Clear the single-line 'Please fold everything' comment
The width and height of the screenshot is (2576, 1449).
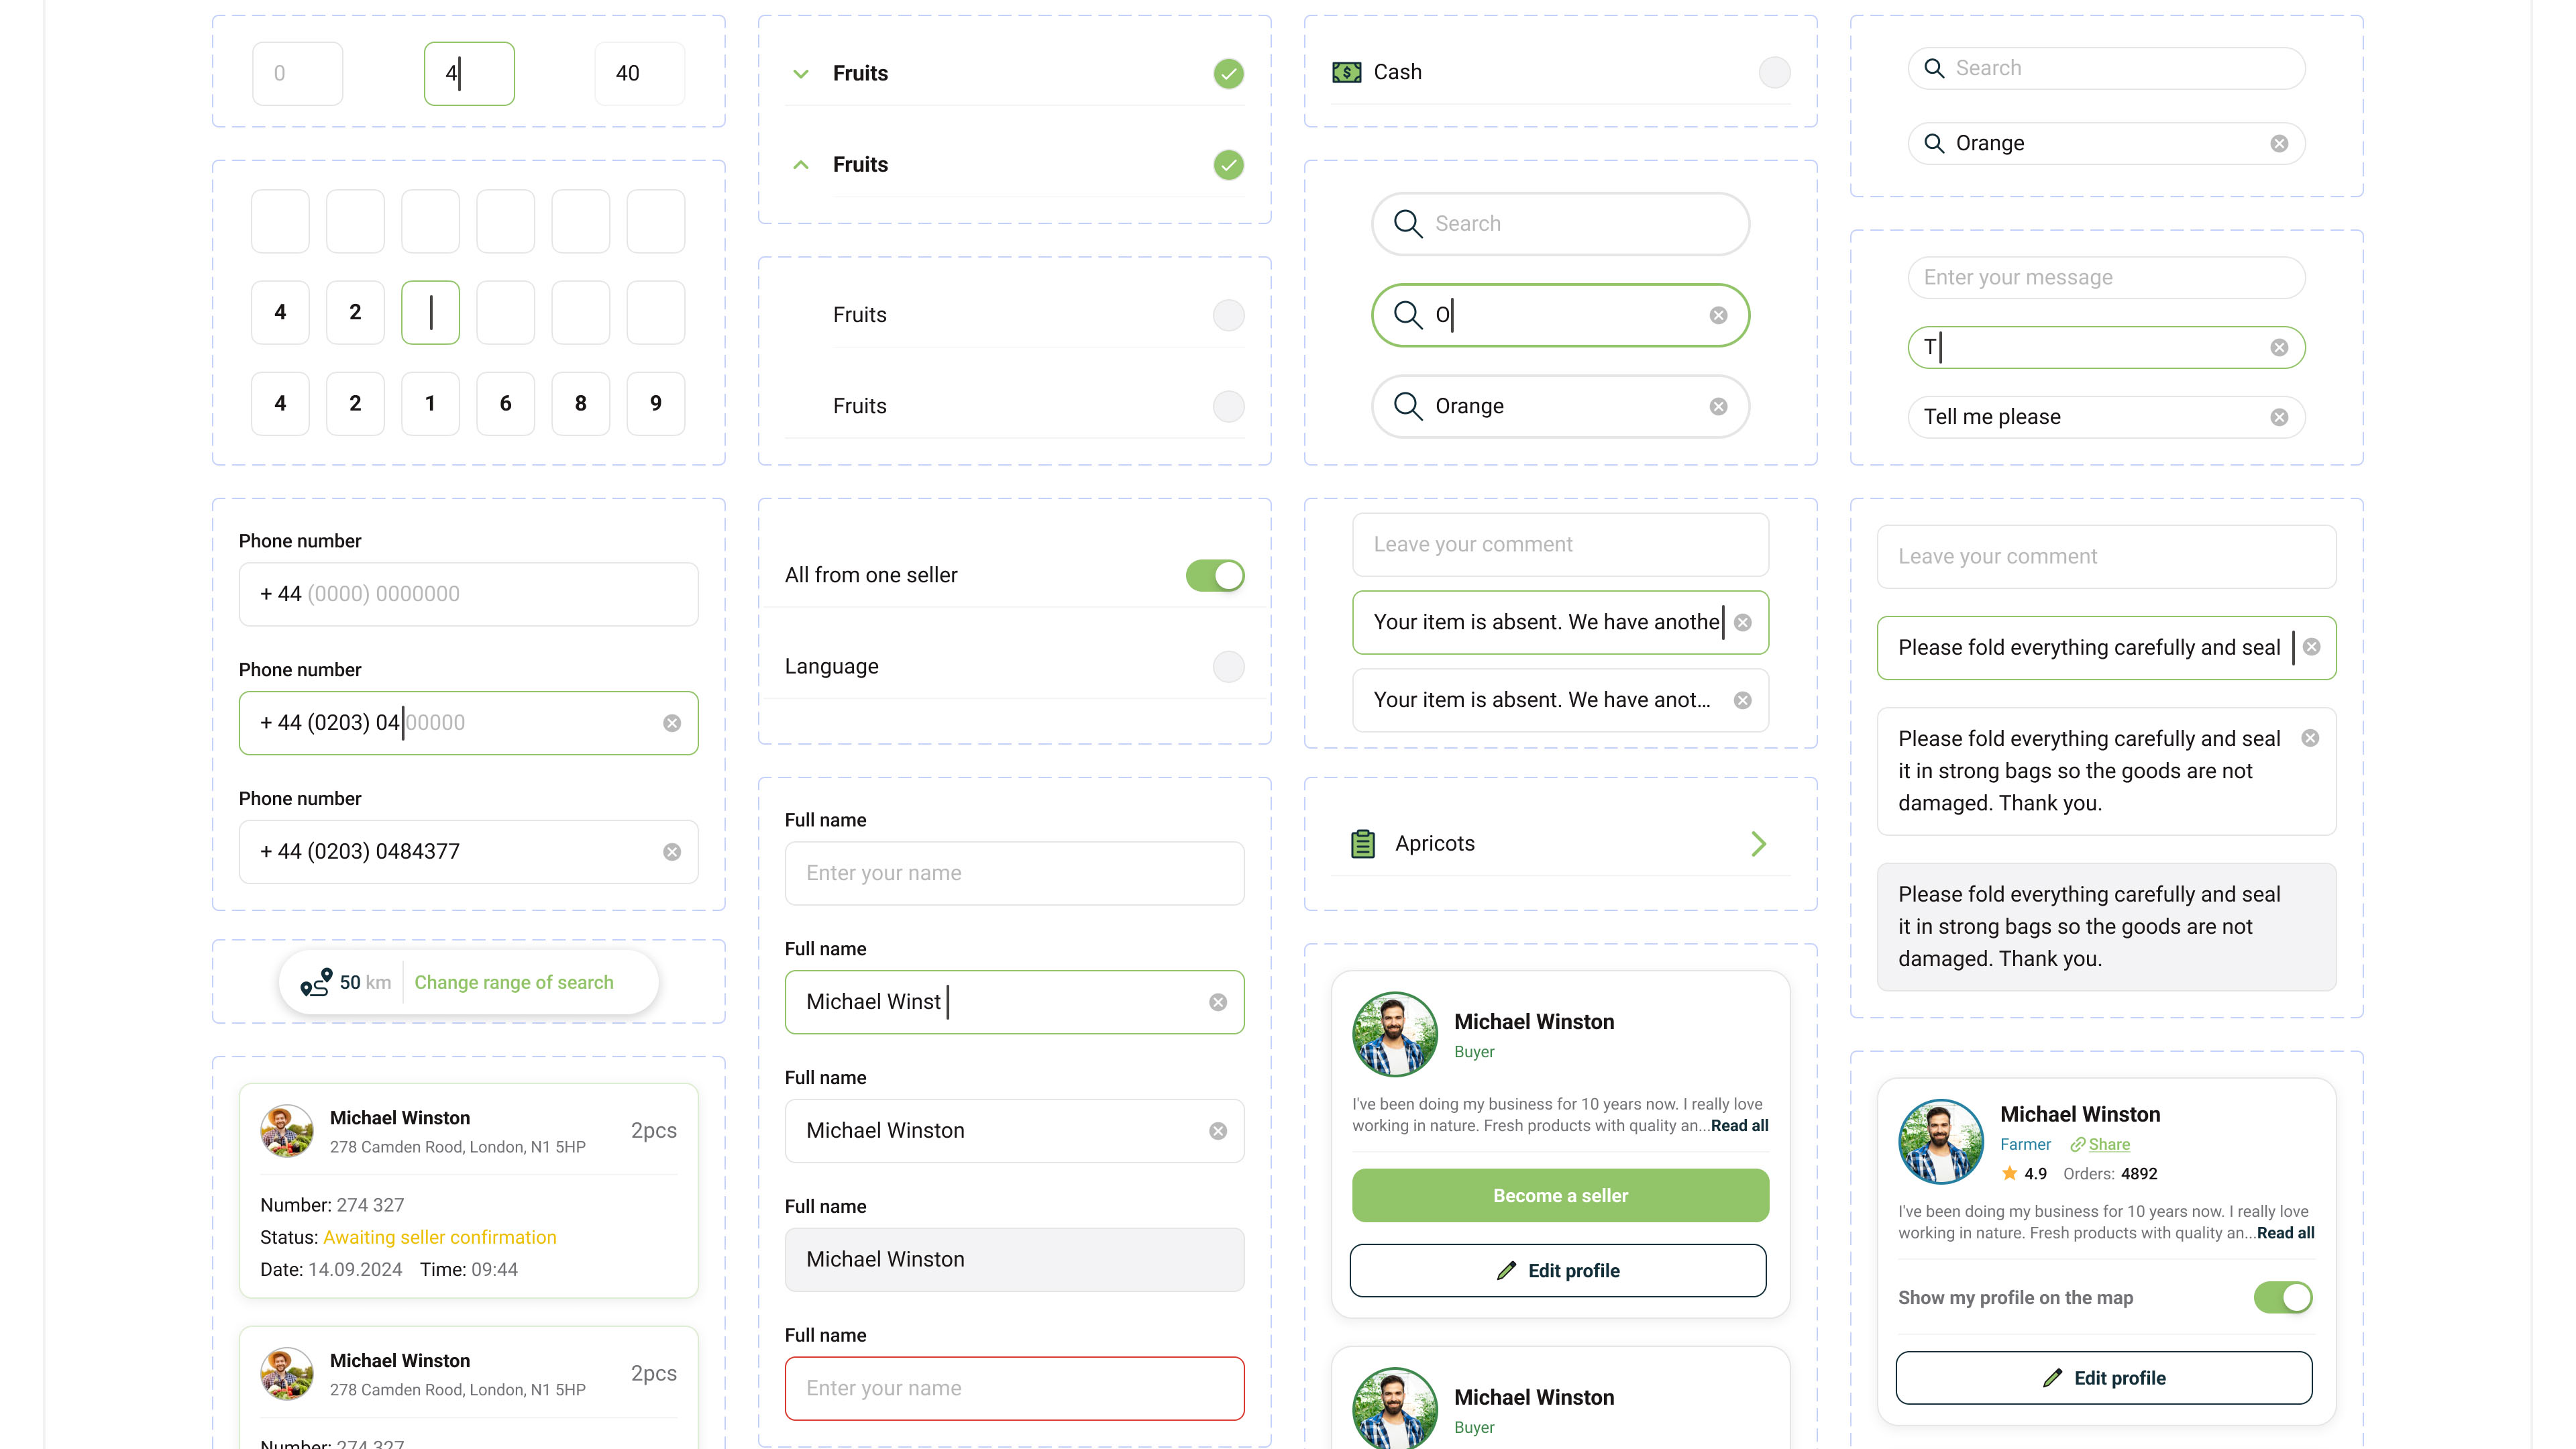point(2311,647)
